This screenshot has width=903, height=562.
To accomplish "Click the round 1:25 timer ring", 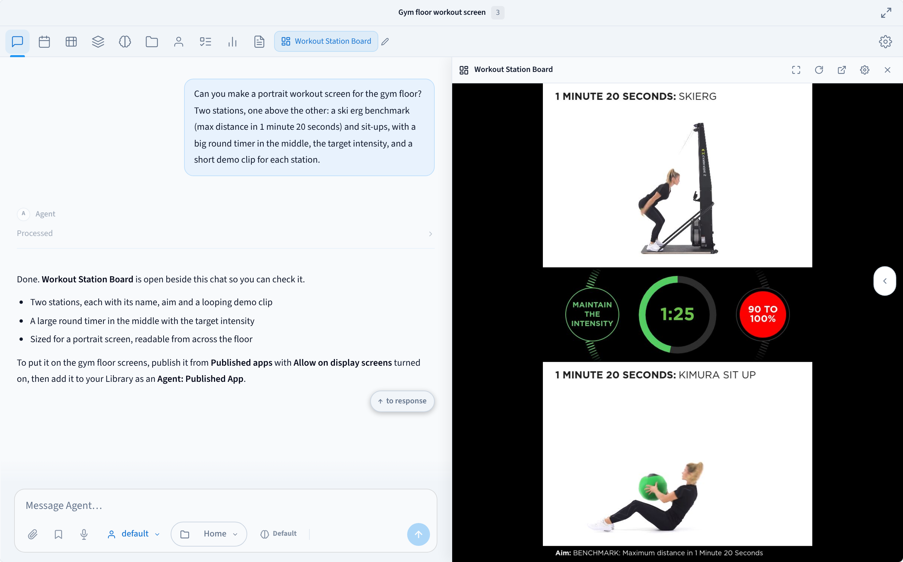I will pos(677,315).
